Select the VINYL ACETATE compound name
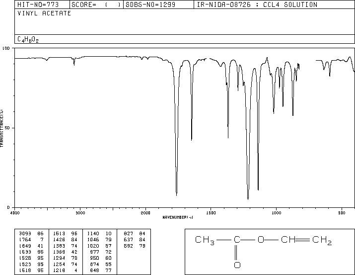 tap(44, 13)
